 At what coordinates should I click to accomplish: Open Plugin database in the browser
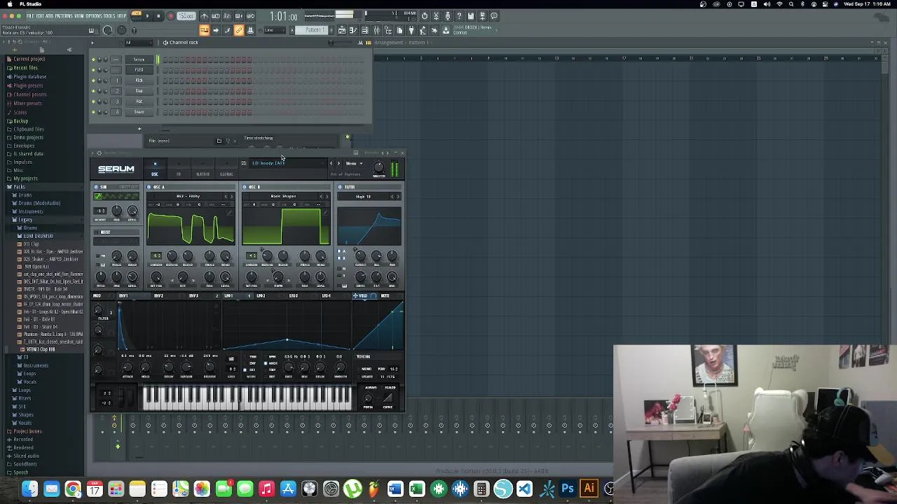30,76
